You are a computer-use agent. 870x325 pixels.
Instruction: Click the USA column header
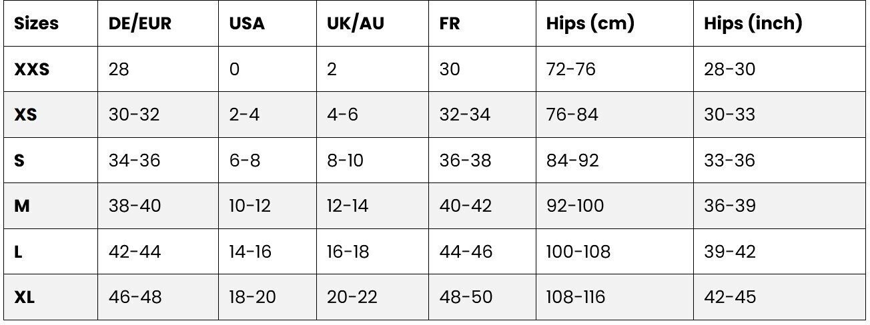coord(247,23)
